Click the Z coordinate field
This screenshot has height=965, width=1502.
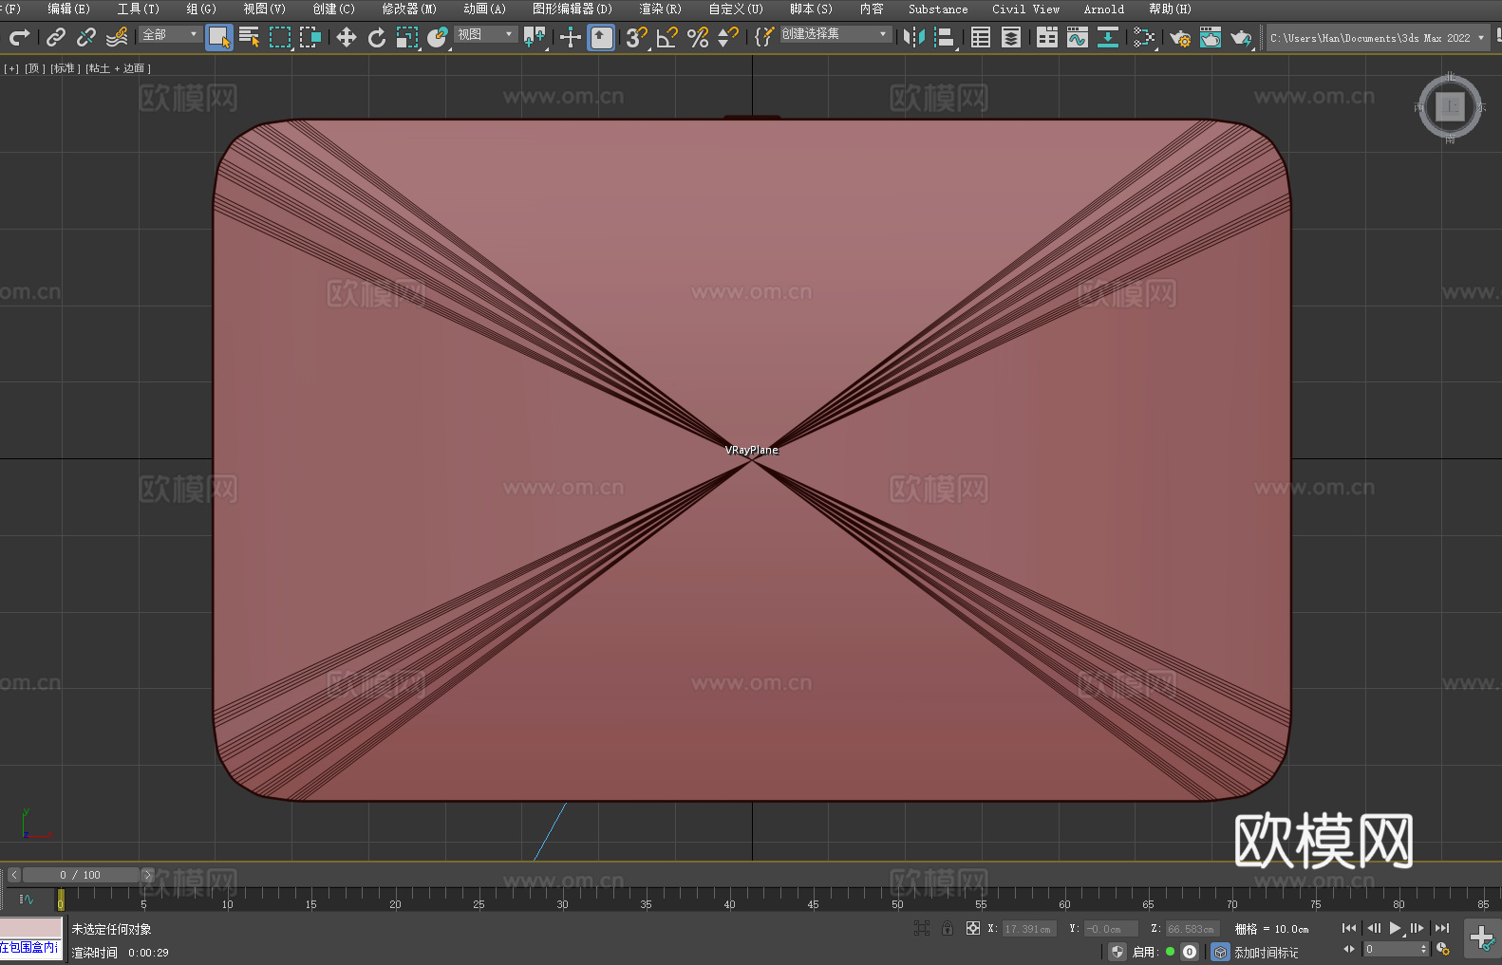tap(1192, 929)
